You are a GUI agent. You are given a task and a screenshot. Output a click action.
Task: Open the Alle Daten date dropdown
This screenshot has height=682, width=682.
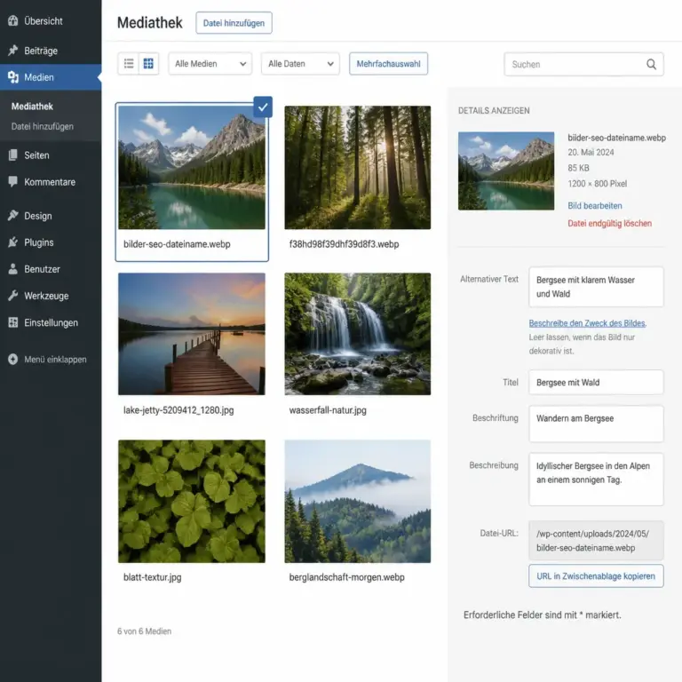pos(300,64)
